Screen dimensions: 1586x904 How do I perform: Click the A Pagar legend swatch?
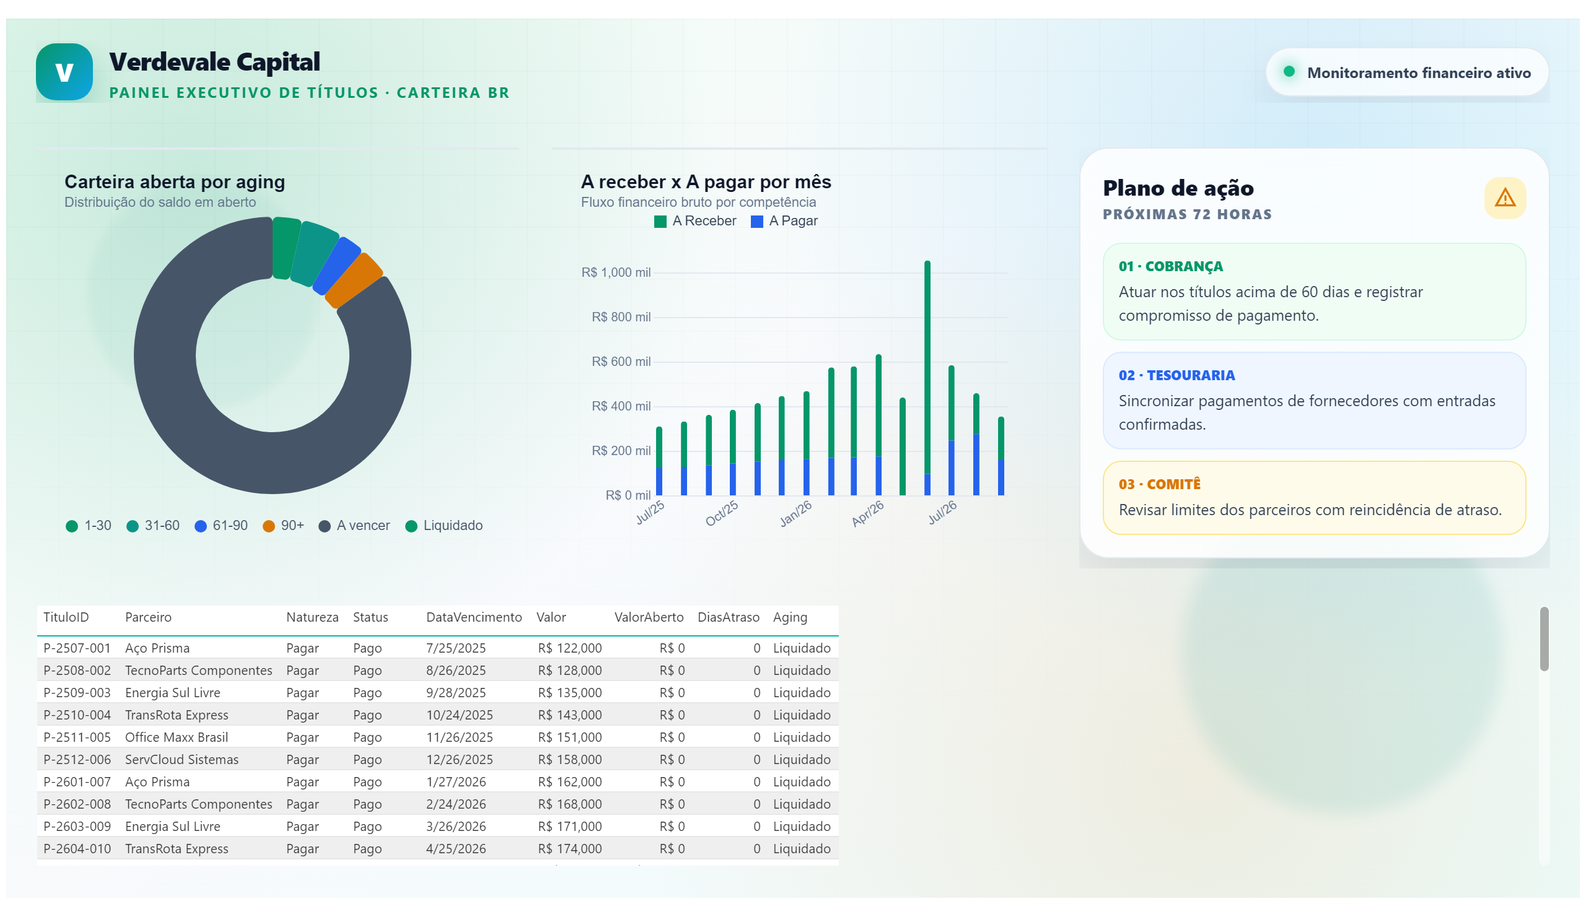click(x=756, y=222)
